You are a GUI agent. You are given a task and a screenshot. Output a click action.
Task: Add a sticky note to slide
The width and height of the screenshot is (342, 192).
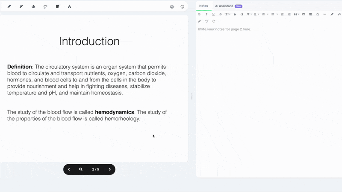click(x=57, y=6)
